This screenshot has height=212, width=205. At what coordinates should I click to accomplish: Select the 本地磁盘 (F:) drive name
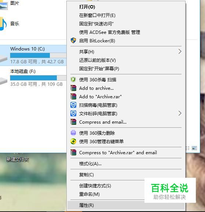[x=23, y=71]
